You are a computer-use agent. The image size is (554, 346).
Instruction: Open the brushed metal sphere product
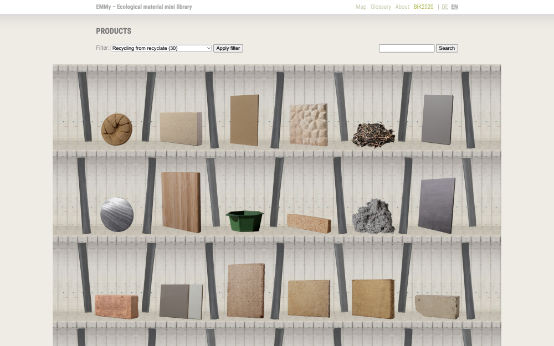tap(117, 214)
